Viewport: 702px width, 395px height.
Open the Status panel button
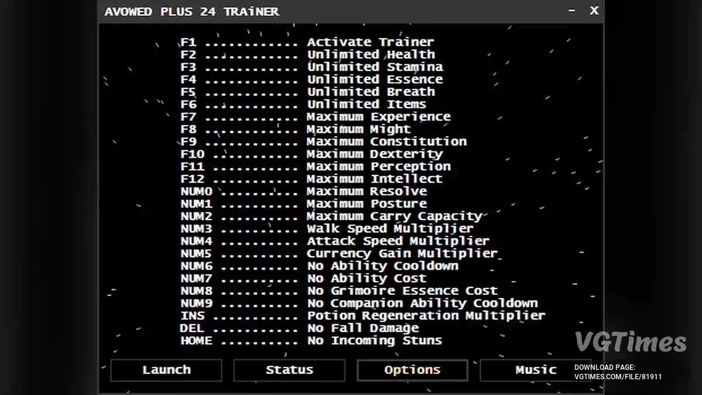[289, 370]
